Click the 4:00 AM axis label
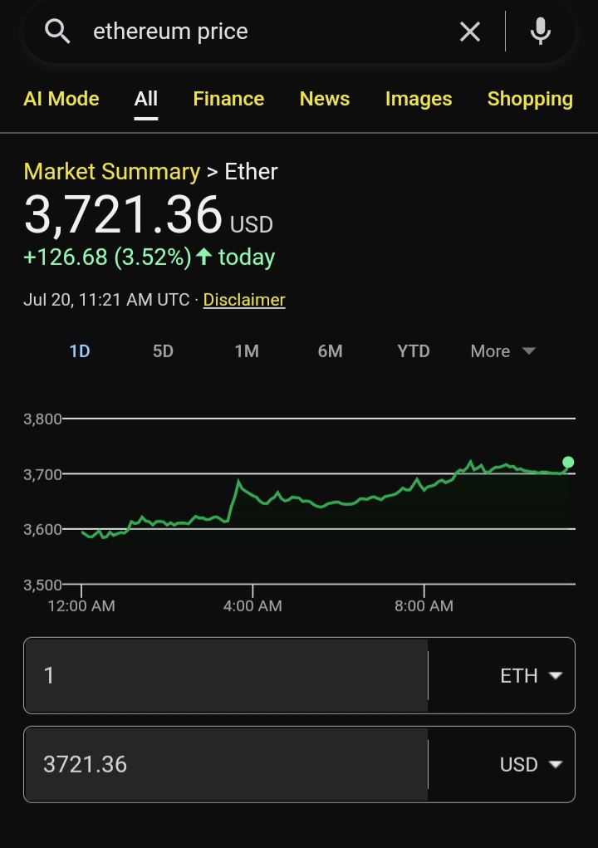 pyautogui.click(x=252, y=605)
